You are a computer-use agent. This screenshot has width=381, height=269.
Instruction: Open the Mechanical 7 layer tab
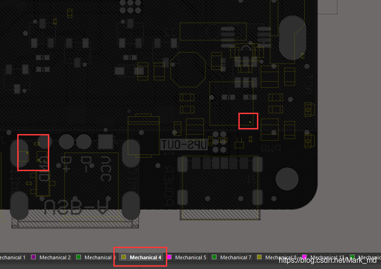pos(235,257)
